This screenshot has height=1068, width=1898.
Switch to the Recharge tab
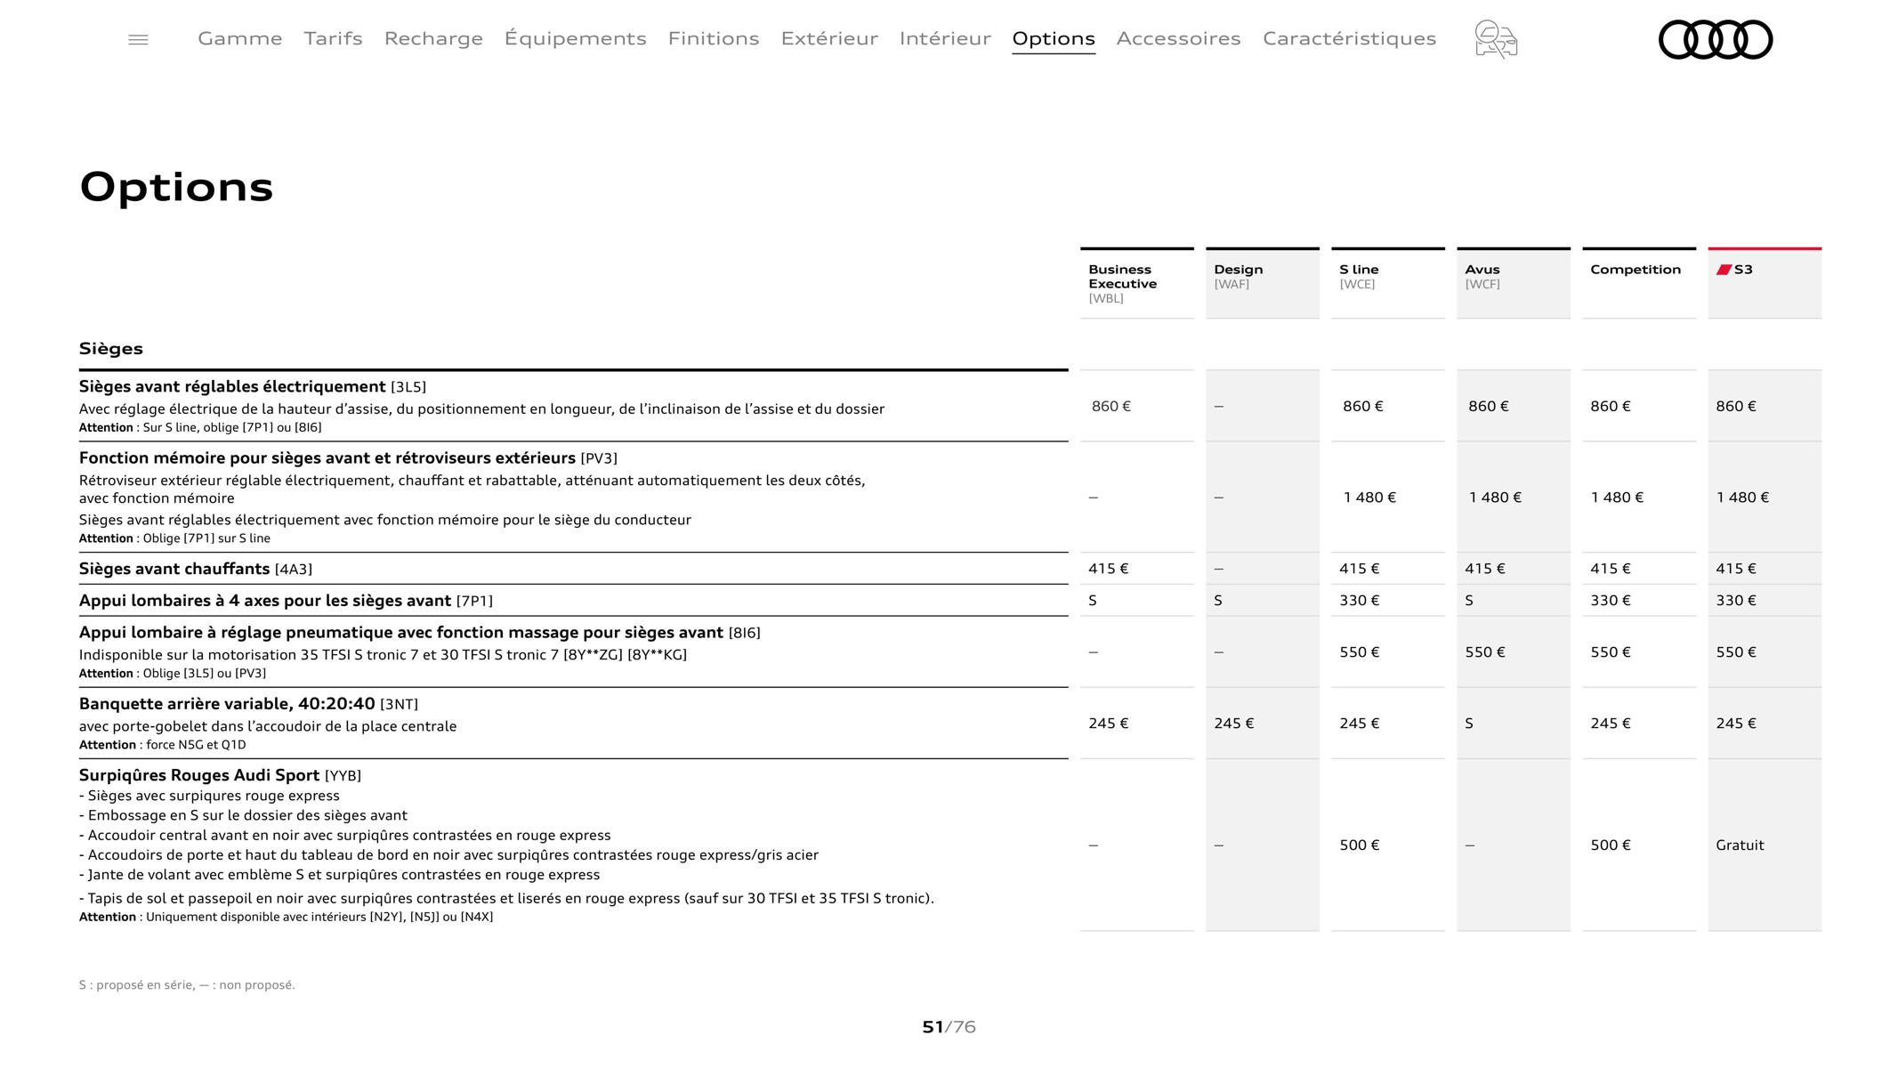click(x=433, y=38)
